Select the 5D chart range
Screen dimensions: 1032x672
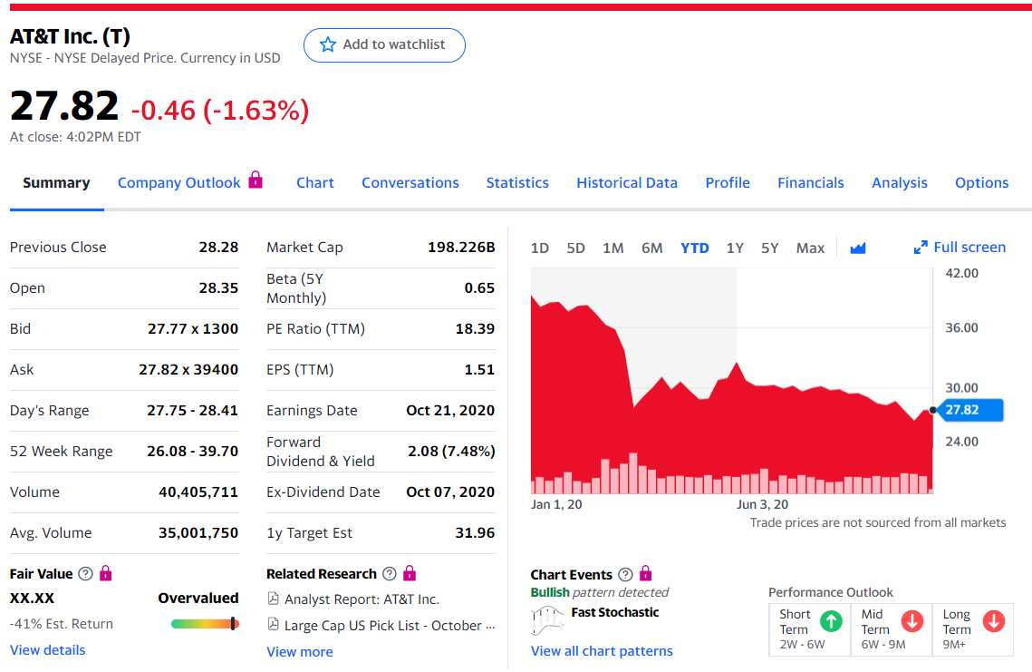tap(576, 248)
